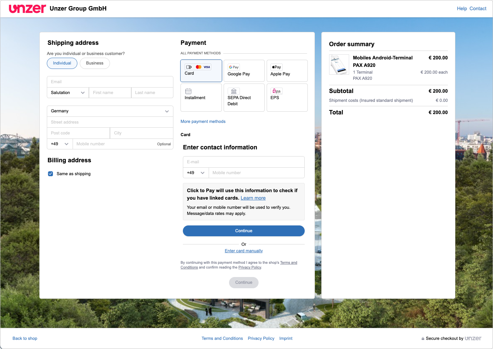Open Learn more about Click to Pay
Viewport: 493px width, 349px height.
click(253, 198)
